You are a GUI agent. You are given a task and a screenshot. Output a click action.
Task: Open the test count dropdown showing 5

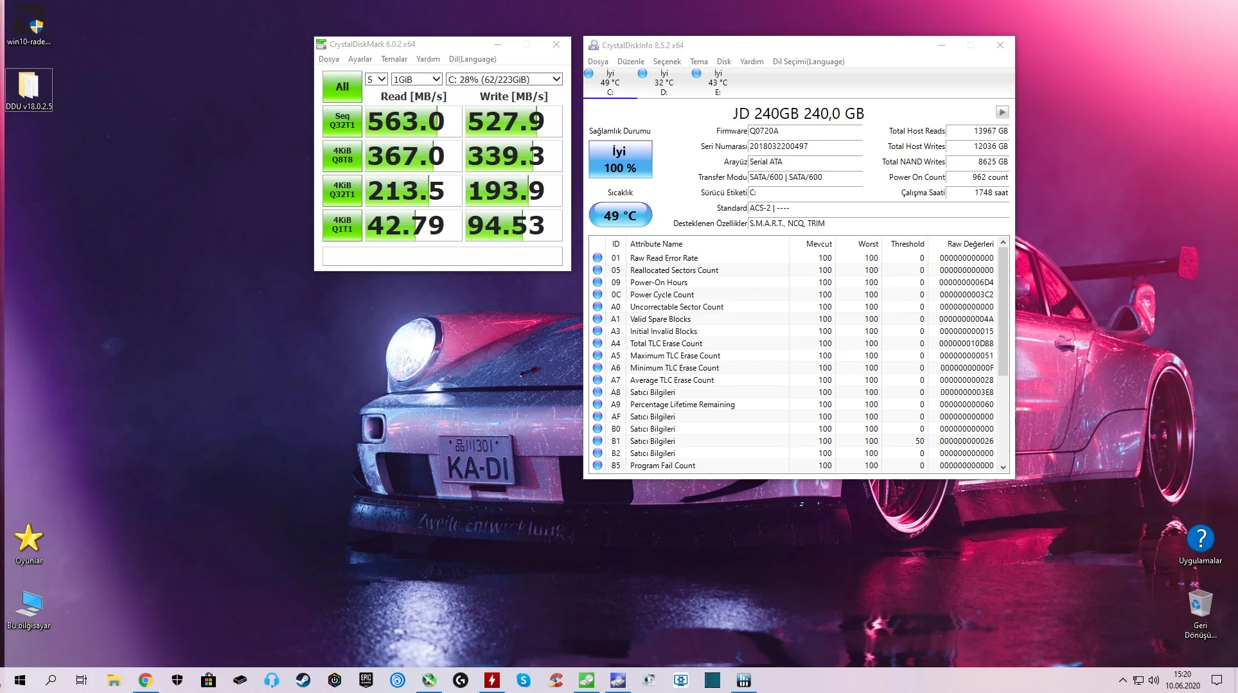pos(376,80)
